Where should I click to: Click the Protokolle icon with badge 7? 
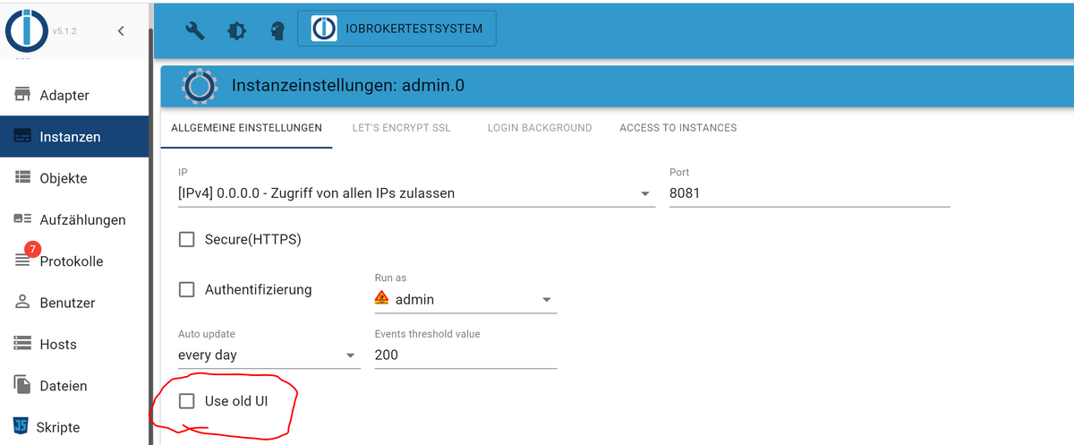tap(24, 258)
